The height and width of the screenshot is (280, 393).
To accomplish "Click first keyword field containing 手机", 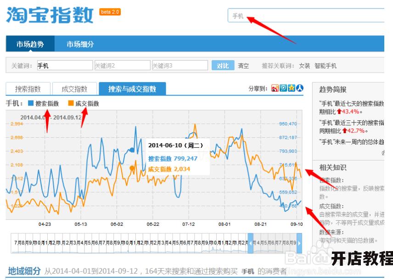I will point(65,66).
